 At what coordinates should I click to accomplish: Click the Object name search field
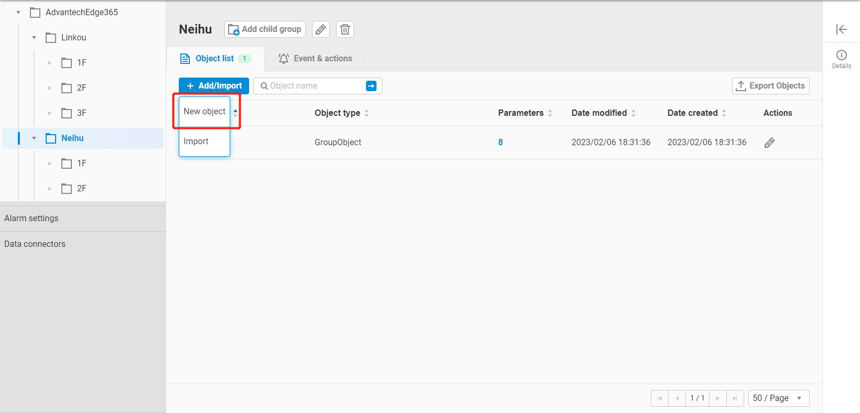coord(315,86)
